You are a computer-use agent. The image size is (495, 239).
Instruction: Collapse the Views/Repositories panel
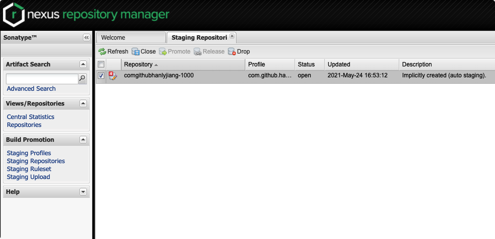[x=83, y=104]
